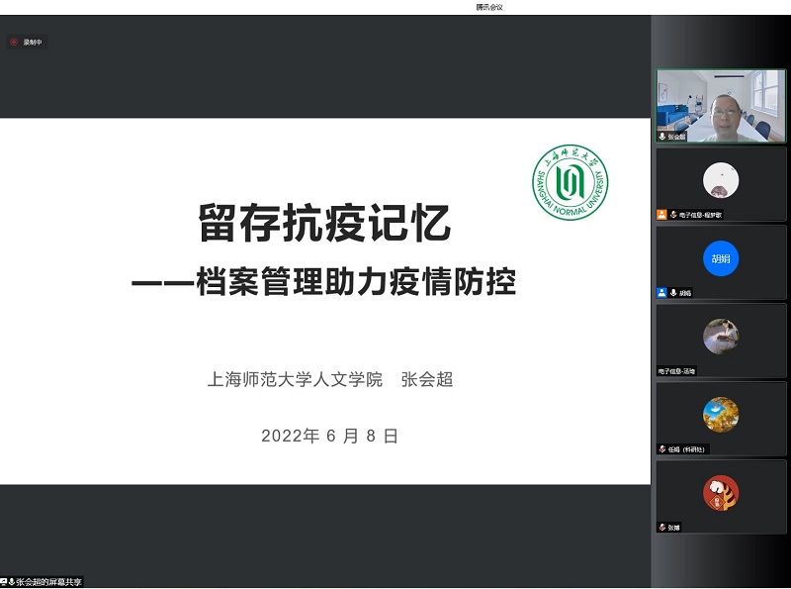Click the Shanghai Normal University logo on slide
This screenshot has width=791, height=589.
coord(571,182)
